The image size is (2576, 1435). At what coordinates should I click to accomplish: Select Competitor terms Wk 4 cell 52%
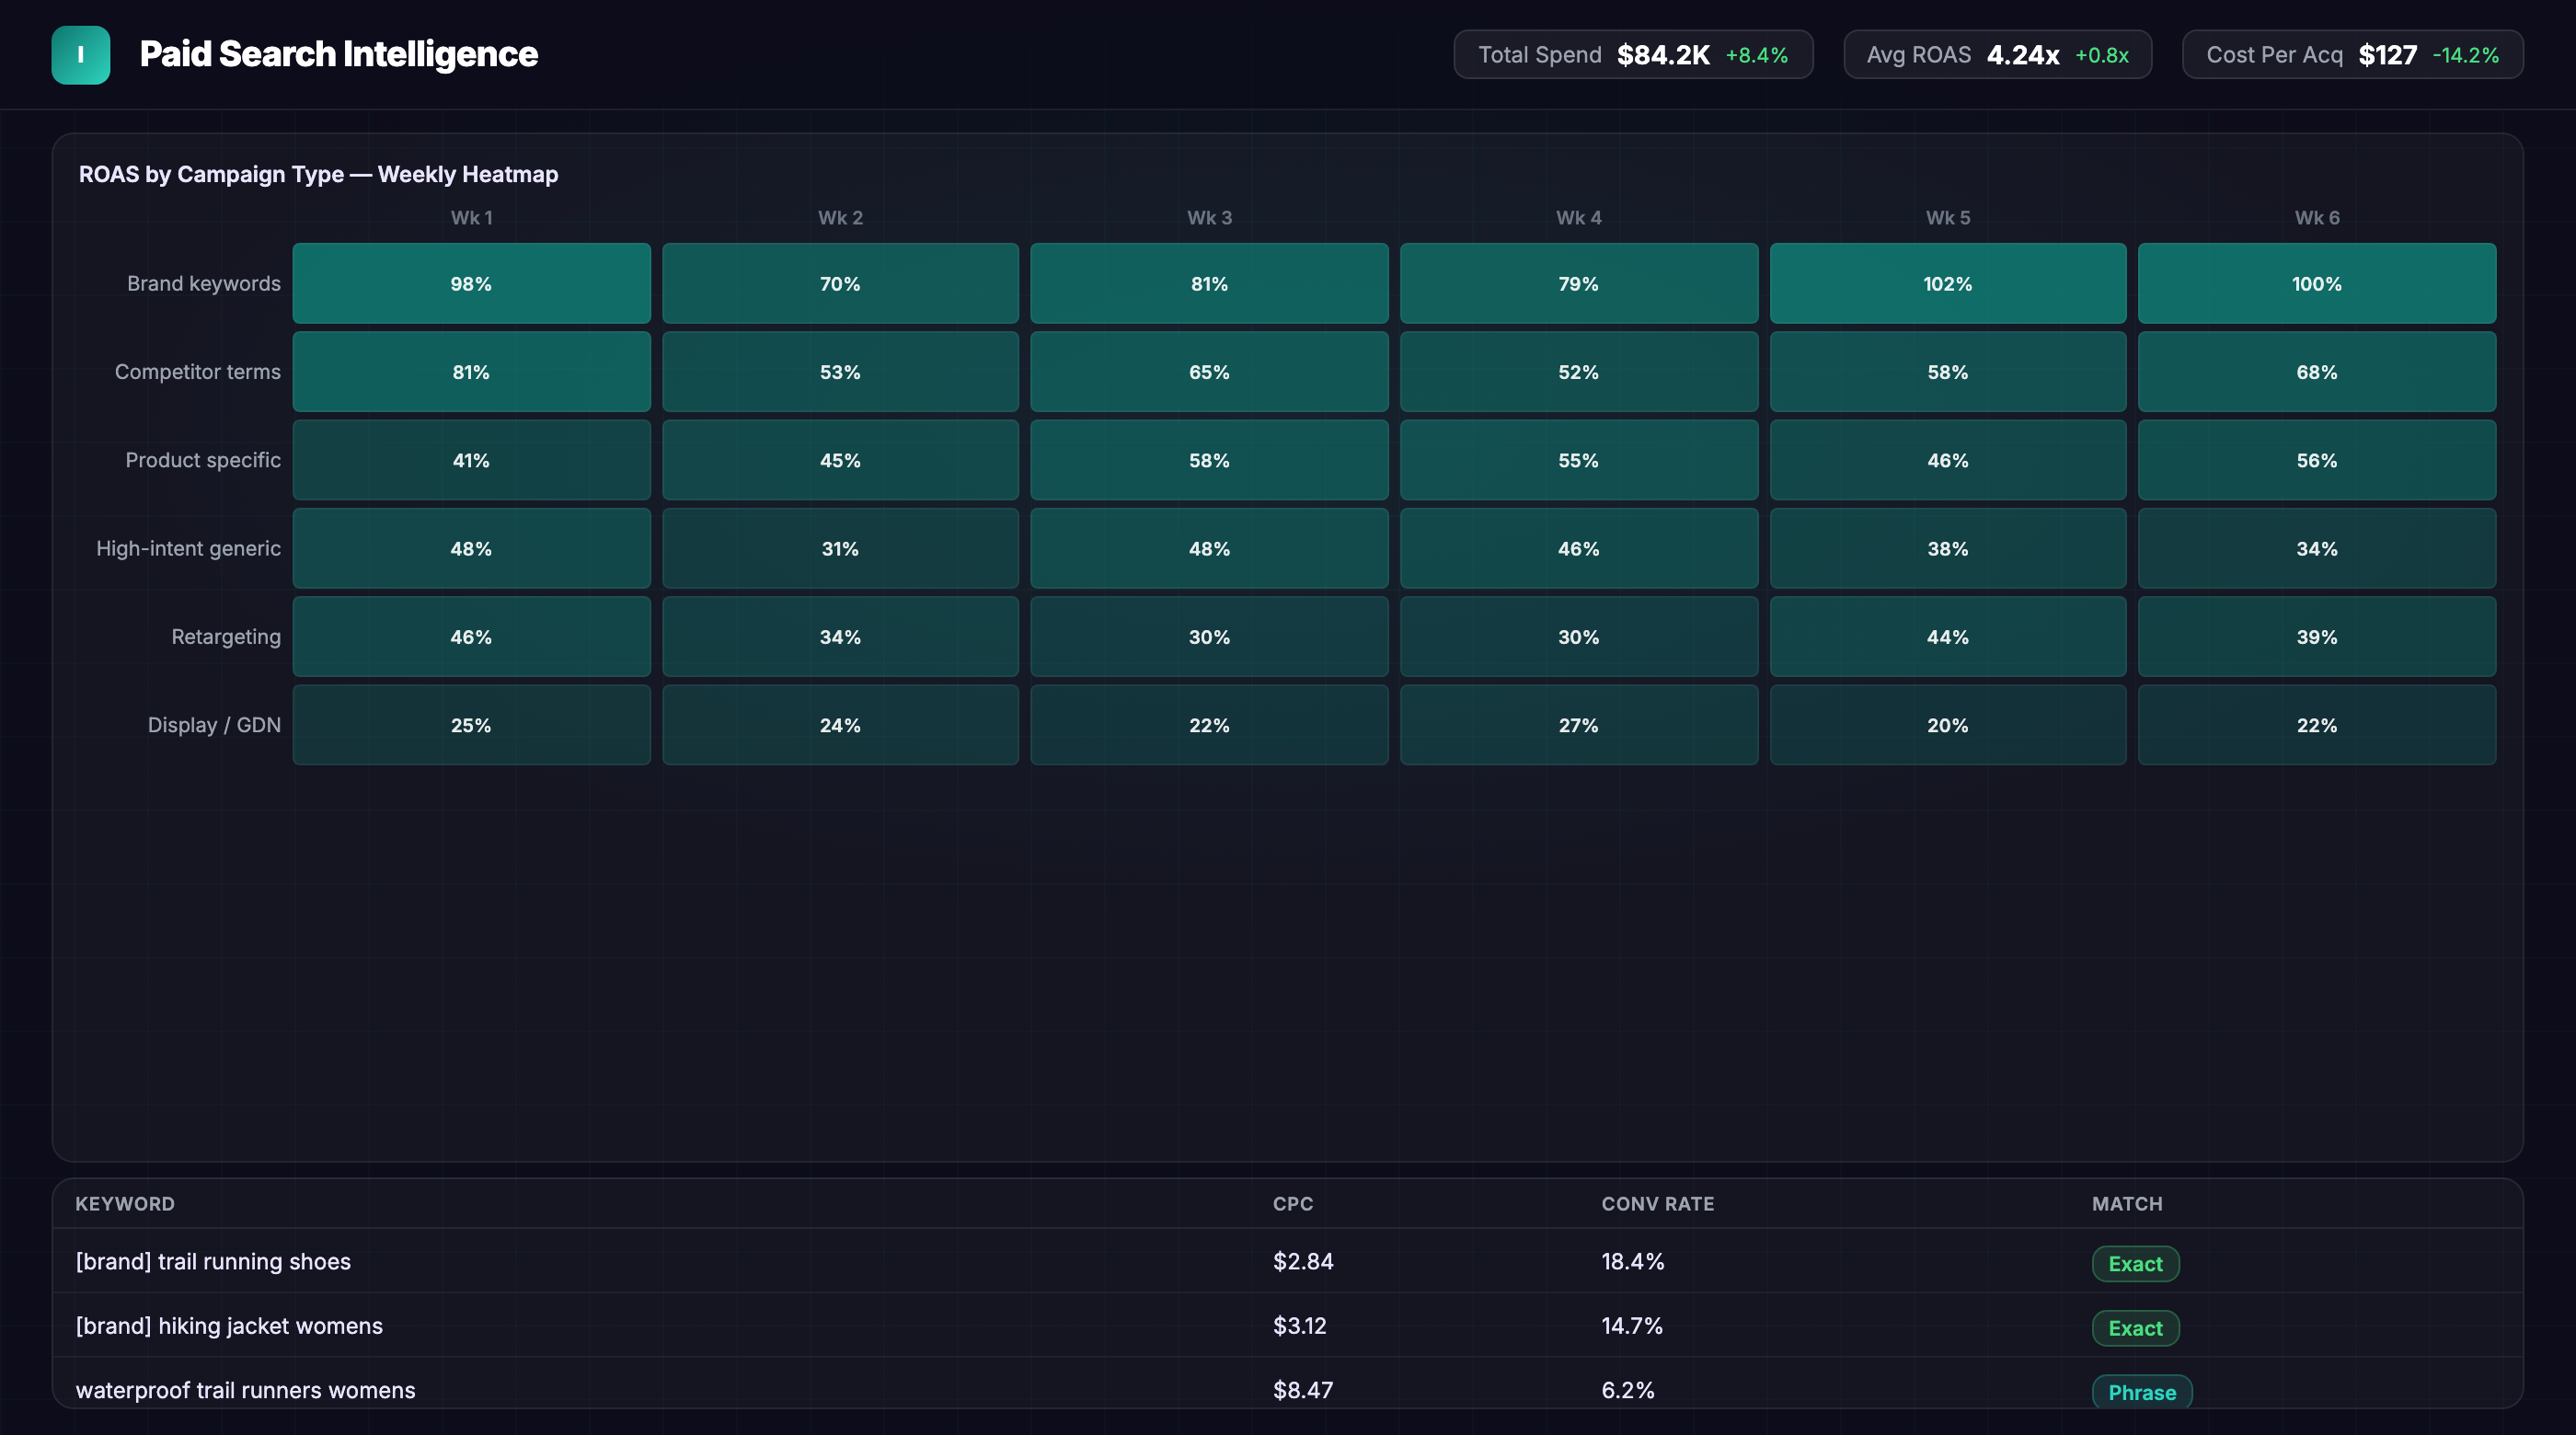(x=1578, y=372)
